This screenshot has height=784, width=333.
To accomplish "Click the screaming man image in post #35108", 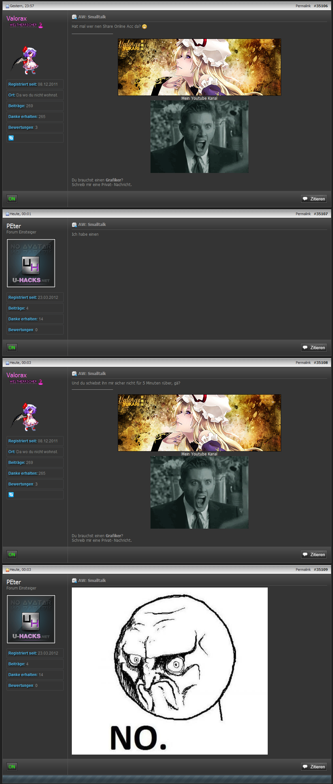I will 199,492.
